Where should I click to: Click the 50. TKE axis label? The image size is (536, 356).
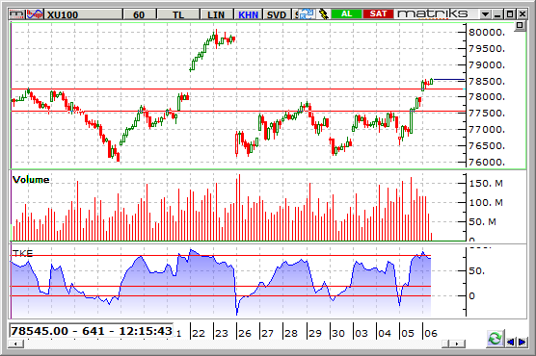pos(476,271)
